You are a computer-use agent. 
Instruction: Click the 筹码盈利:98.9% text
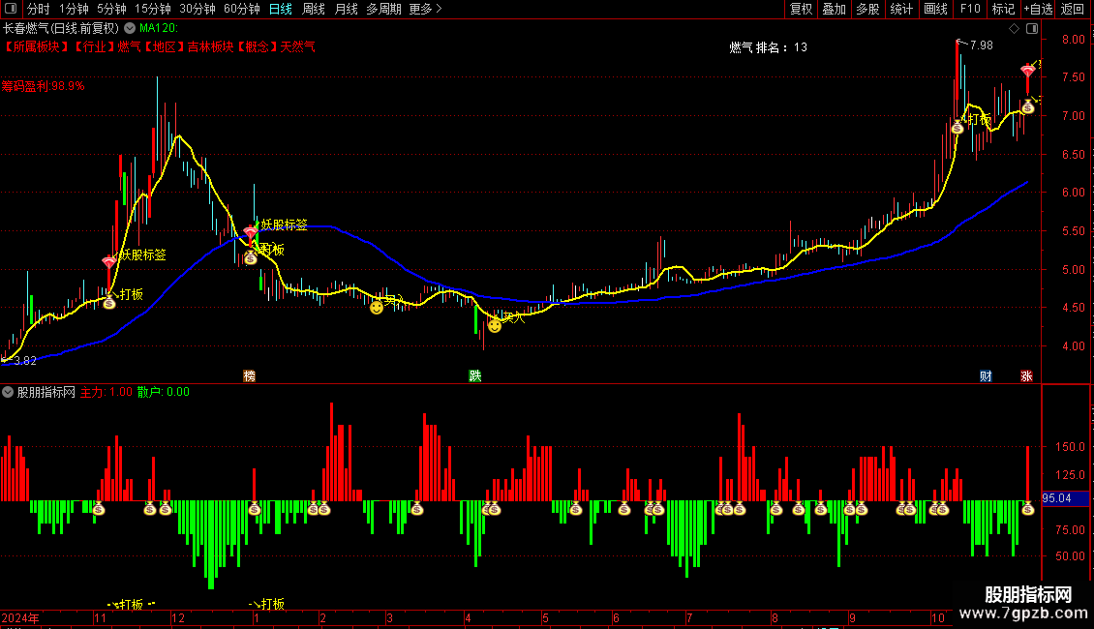point(43,86)
